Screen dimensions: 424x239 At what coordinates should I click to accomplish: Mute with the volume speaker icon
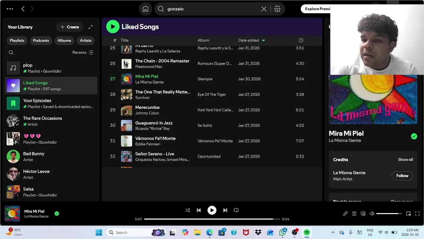372,214
